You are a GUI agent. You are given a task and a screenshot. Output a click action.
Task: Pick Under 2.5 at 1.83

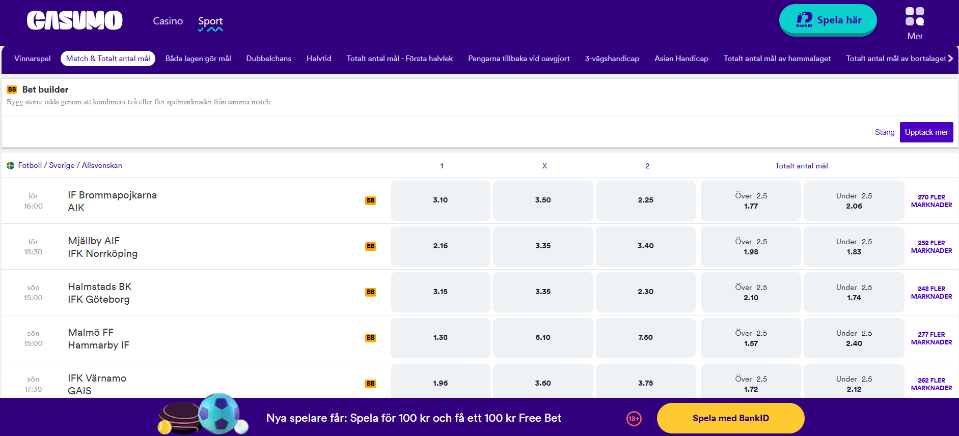(854, 246)
